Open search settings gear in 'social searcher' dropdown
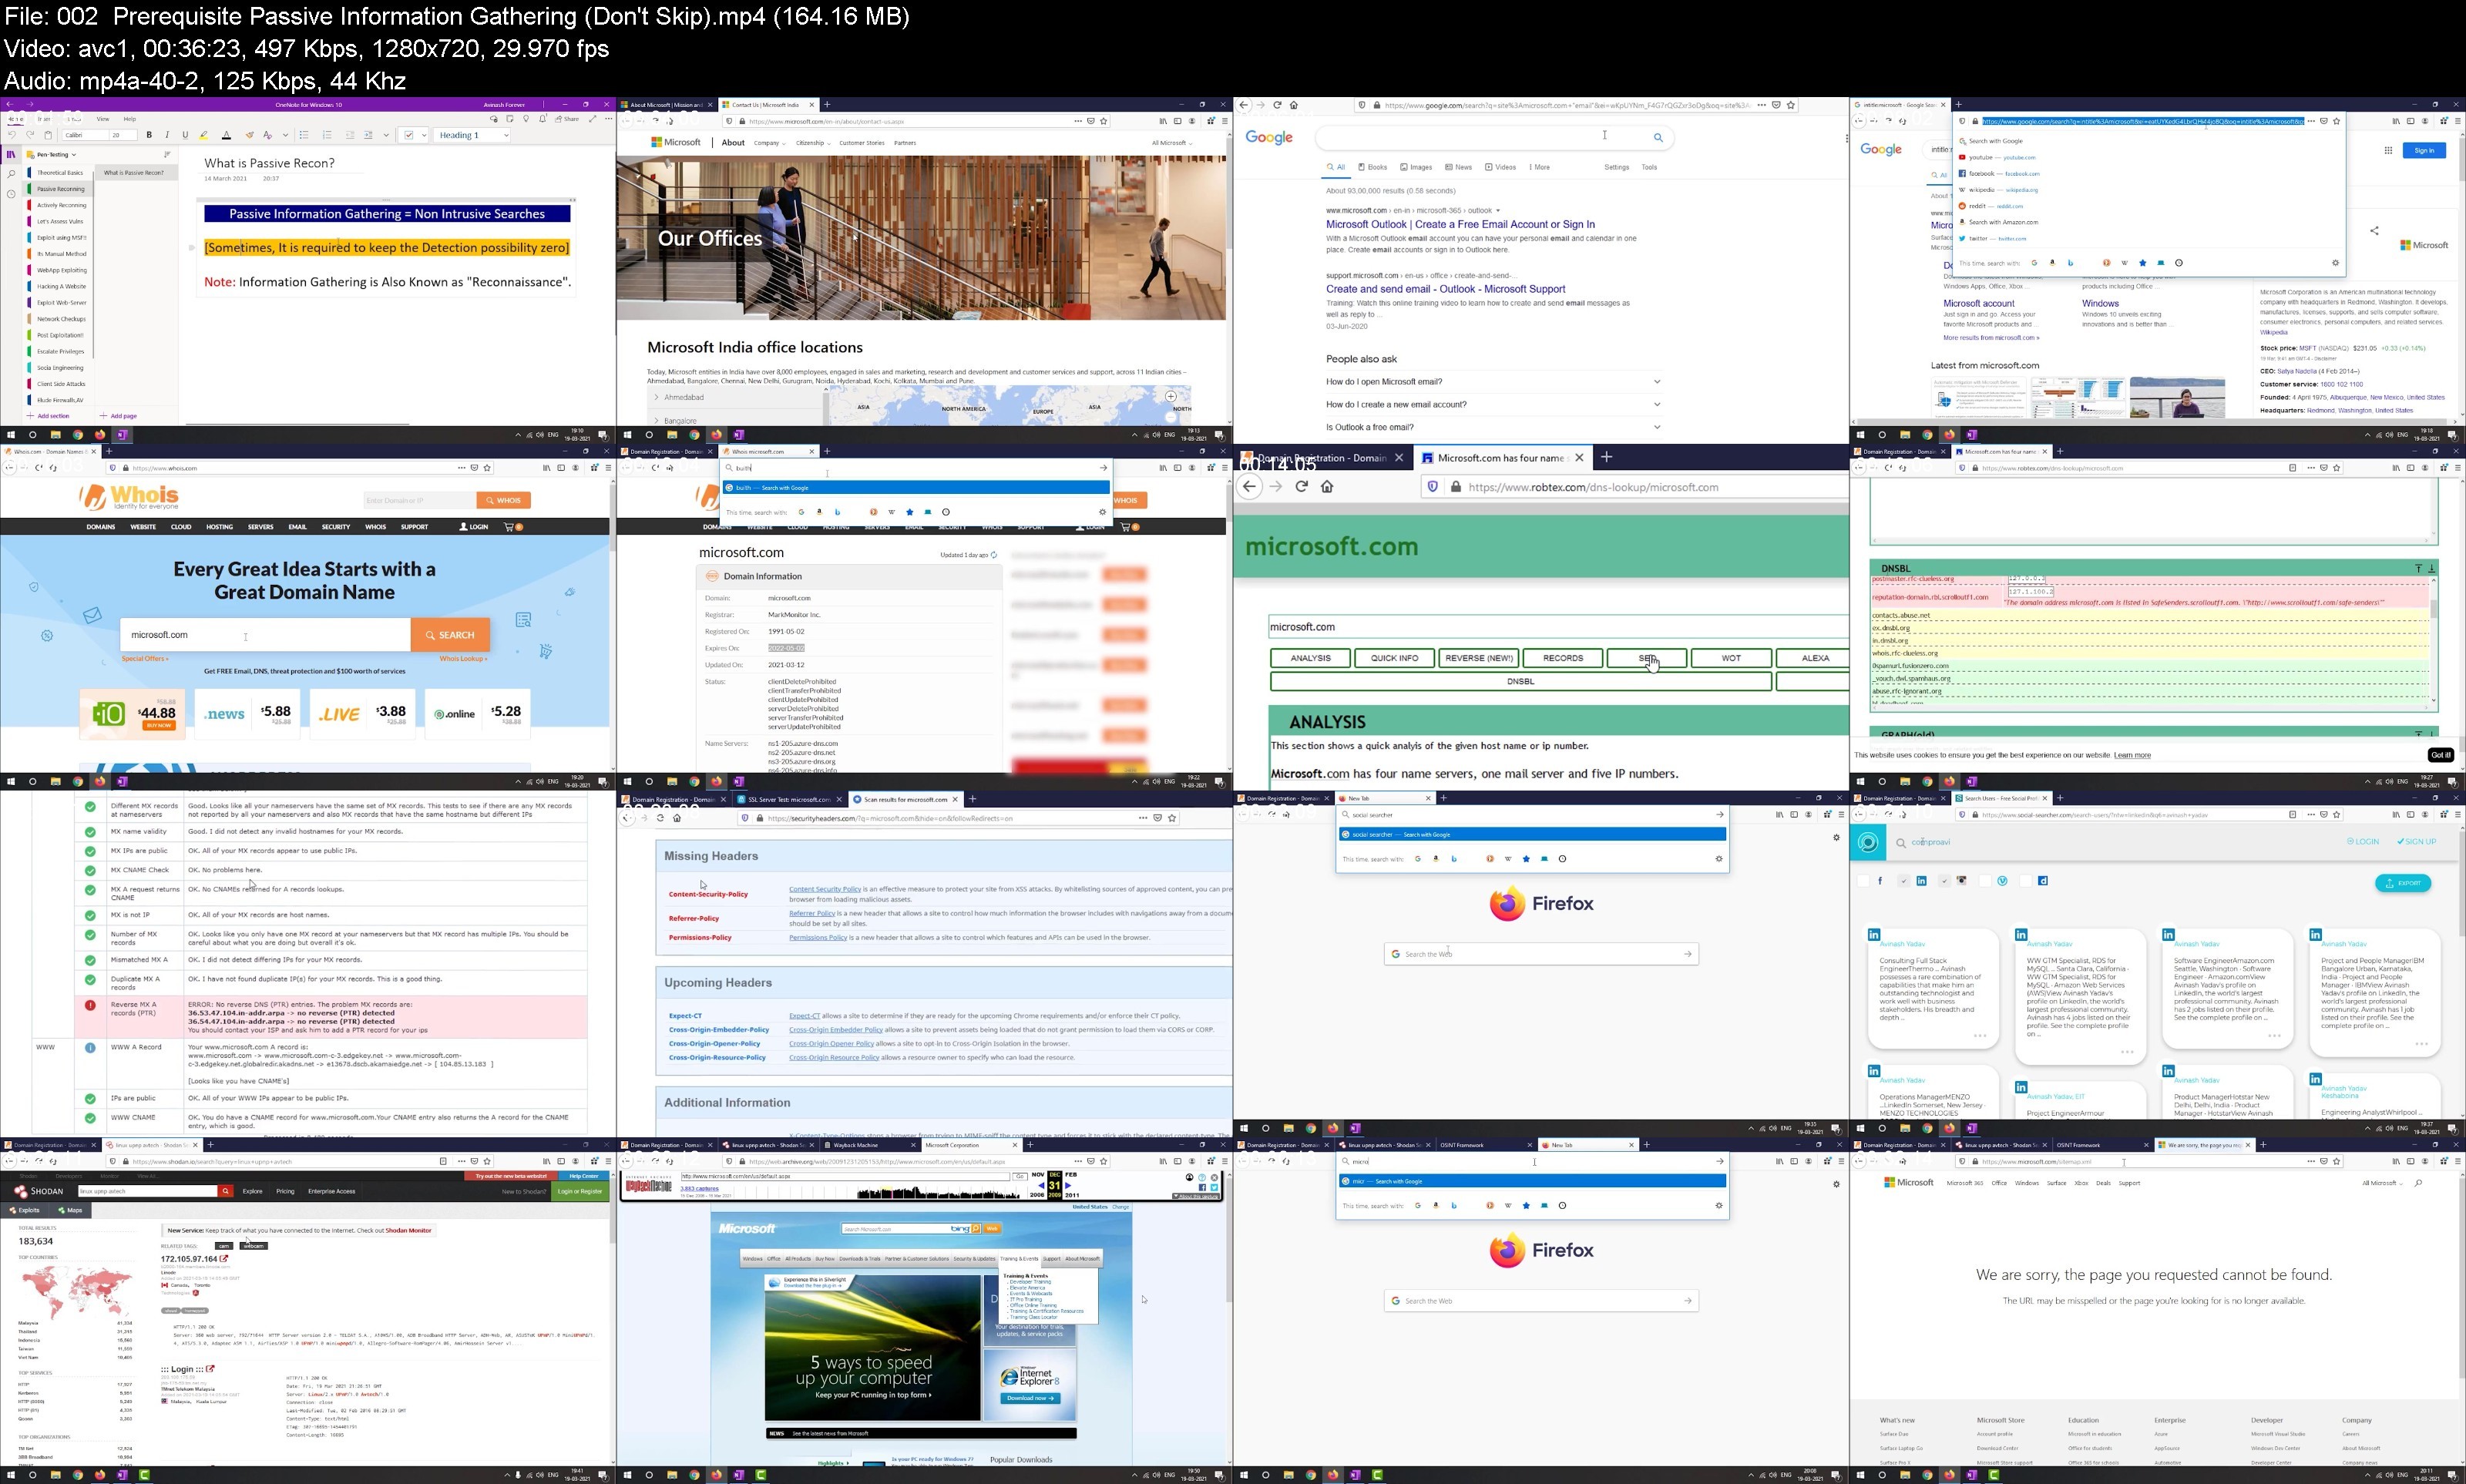This screenshot has width=2466, height=1484. (x=1719, y=859)
